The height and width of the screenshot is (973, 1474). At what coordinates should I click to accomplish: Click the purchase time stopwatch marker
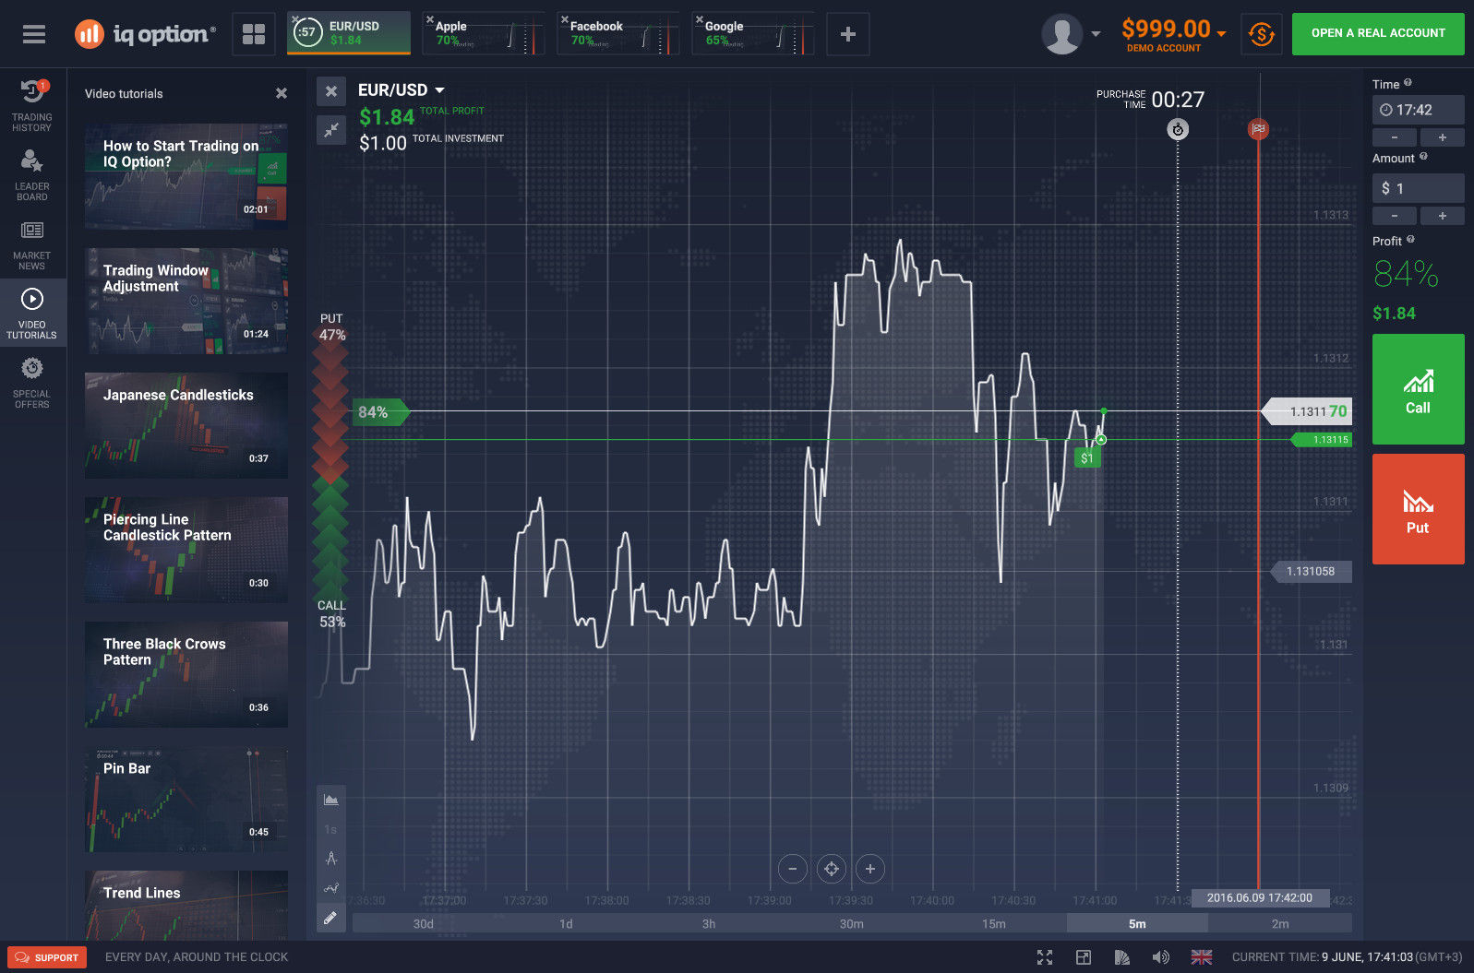(x=1177, y=130)
